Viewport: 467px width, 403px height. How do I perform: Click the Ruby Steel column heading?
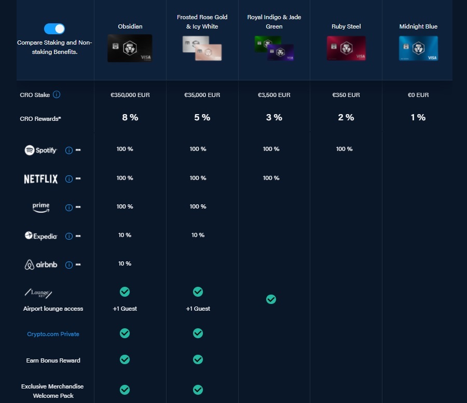(346, 26)
